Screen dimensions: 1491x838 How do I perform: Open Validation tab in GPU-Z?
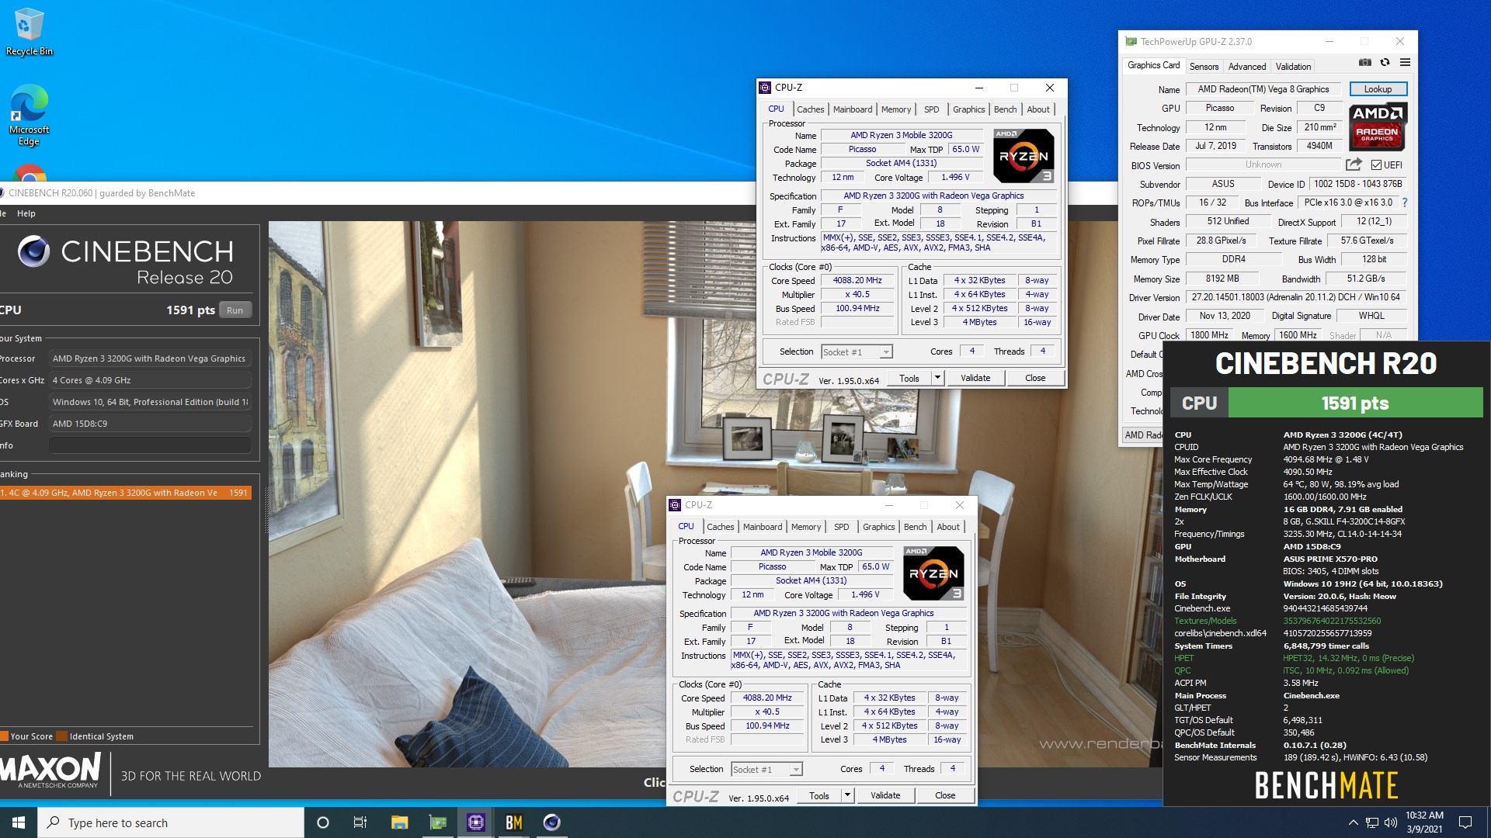point(1293,67)
